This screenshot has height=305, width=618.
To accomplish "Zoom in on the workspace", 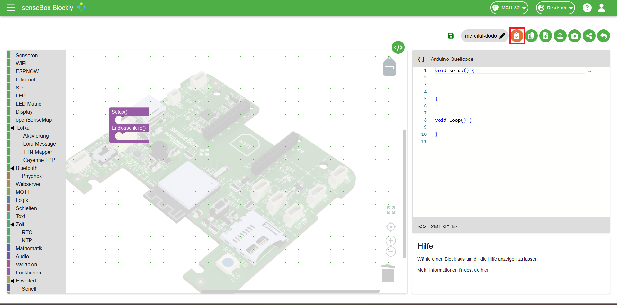I will tap(390, 241).
